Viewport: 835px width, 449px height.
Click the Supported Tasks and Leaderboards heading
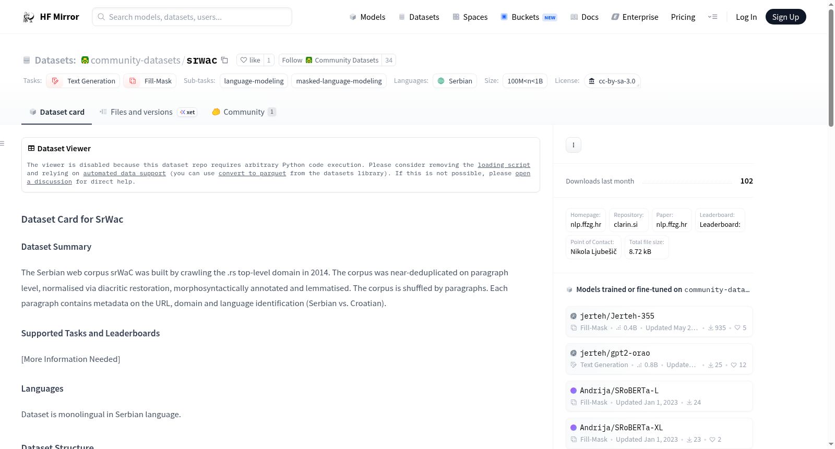click(91, 333)
